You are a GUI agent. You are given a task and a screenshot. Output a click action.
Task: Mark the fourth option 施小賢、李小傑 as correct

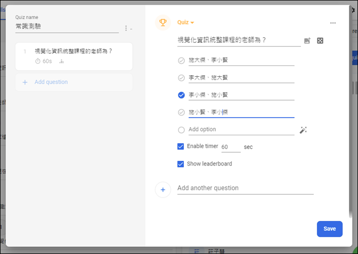click(x=181, y=112)
